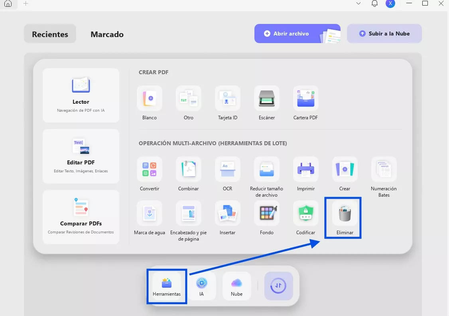The height and width of the screenshot is (316, 449).
Task: Open the batch Fondo tool
Action: pyautogui.click(x=267, y=218)
